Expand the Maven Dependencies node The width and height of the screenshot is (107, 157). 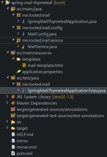(7, 103)
